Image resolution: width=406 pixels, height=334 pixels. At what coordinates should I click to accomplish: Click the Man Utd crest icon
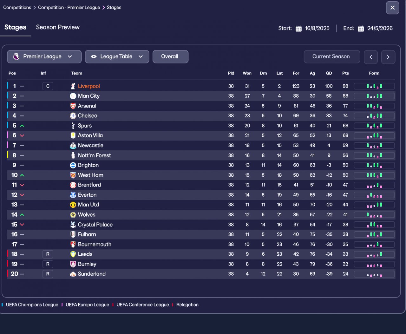(x=73, y=205)
